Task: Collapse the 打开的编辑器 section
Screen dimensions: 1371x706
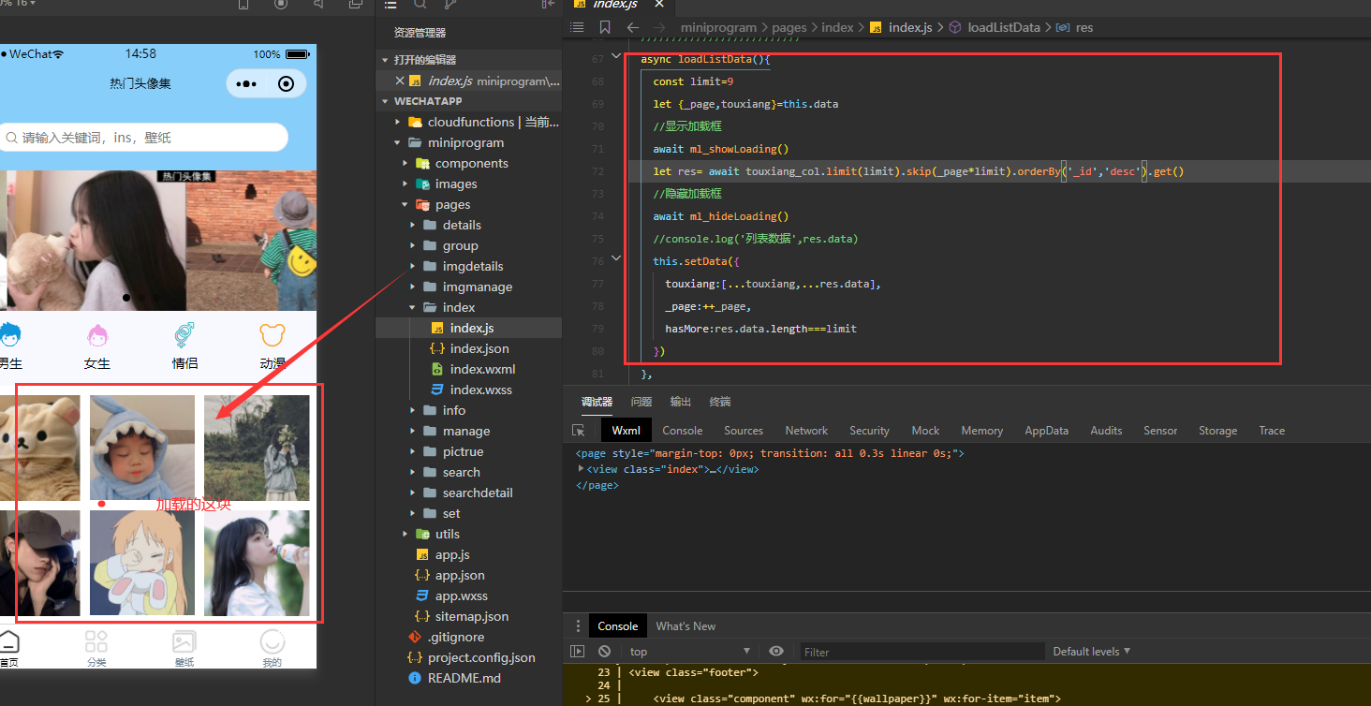Action: [385, 60]
